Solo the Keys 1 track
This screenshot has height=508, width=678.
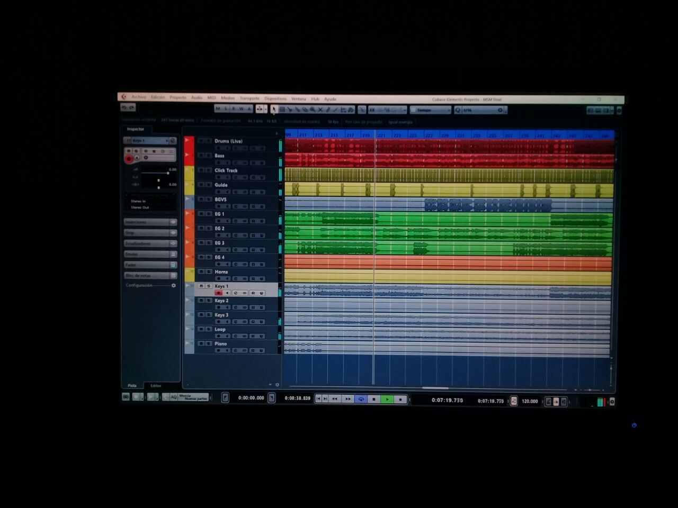click(208, 286)
